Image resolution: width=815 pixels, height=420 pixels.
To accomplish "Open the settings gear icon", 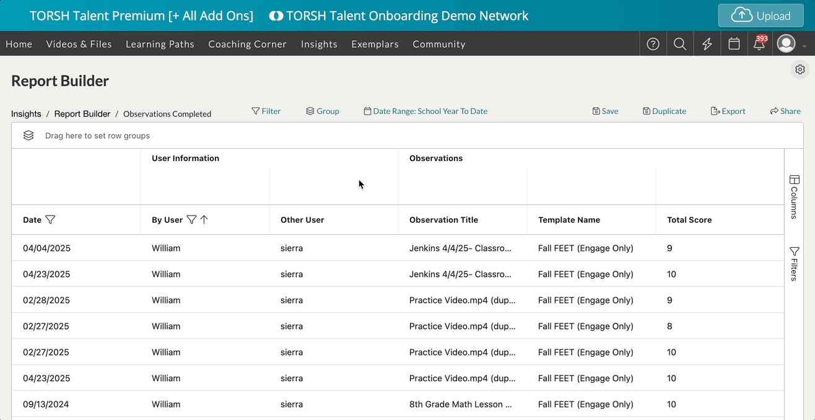I will point(800,69).
